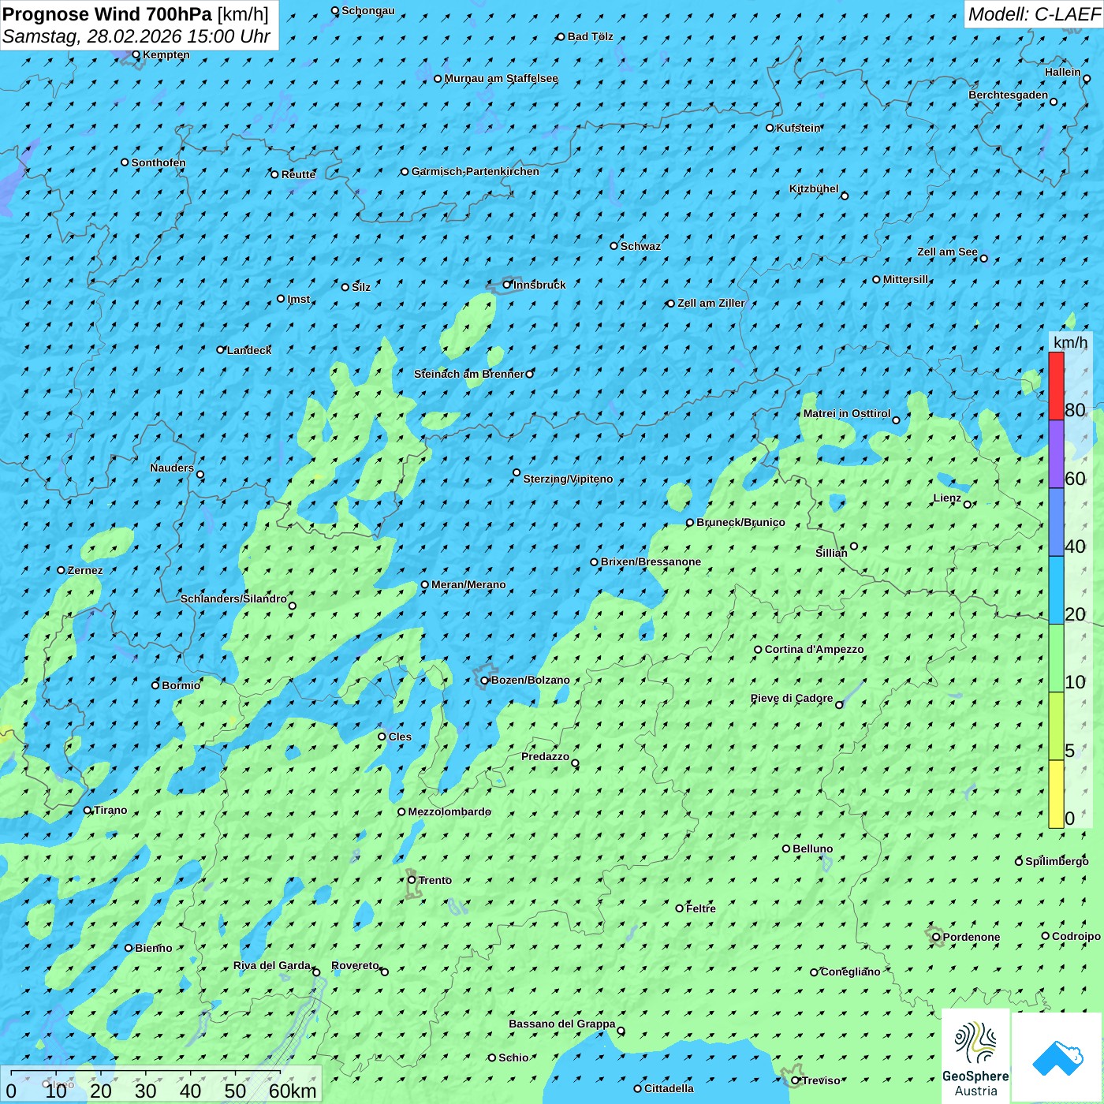Image resolution: width=1104 pixels, height=1104 pixels.
Task: Click the Trento city marker
Action: [412, 880]
